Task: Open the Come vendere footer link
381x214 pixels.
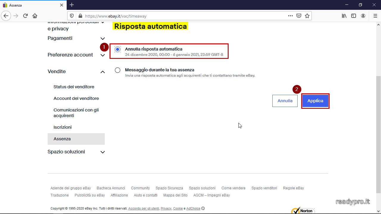Action: 233,188
